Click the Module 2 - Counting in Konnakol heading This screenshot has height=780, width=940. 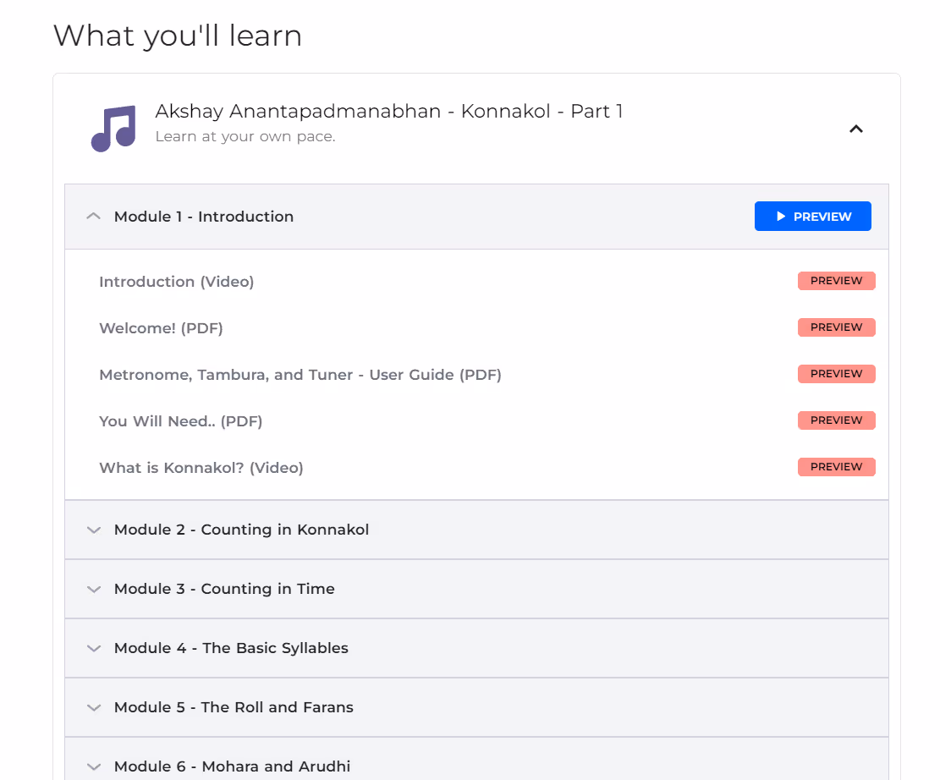click(241, 530)
